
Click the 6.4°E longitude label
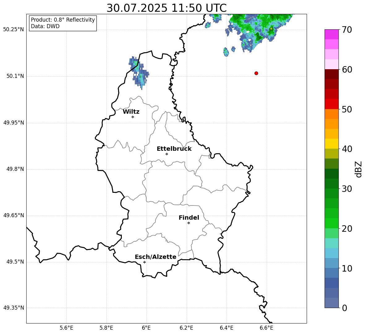pyautogui.click(x=226, y=328)
